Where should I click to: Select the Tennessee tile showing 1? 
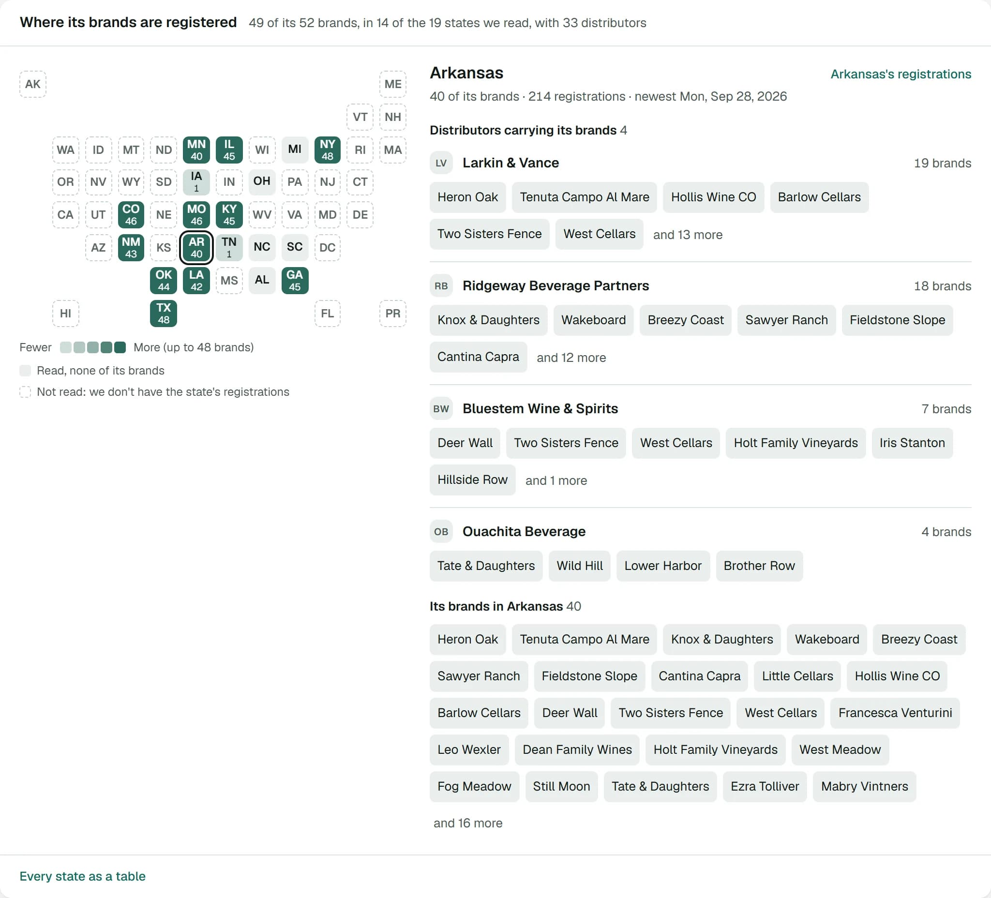click(229, 247)
